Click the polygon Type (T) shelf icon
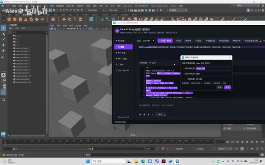265x165 pixels. [x=75, y=19]
